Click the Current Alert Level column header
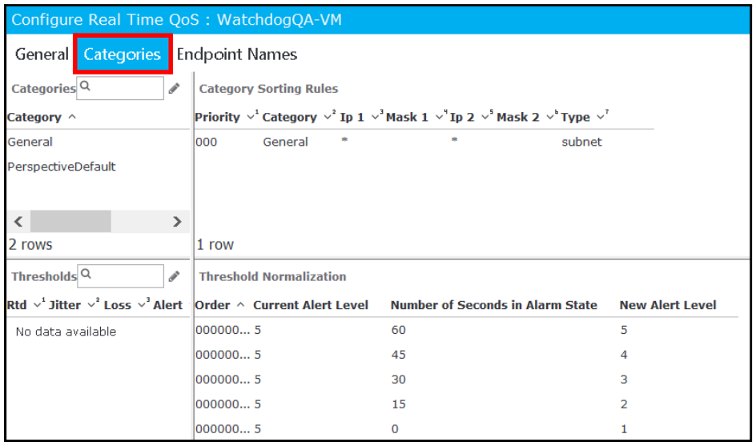 point(311,305)
